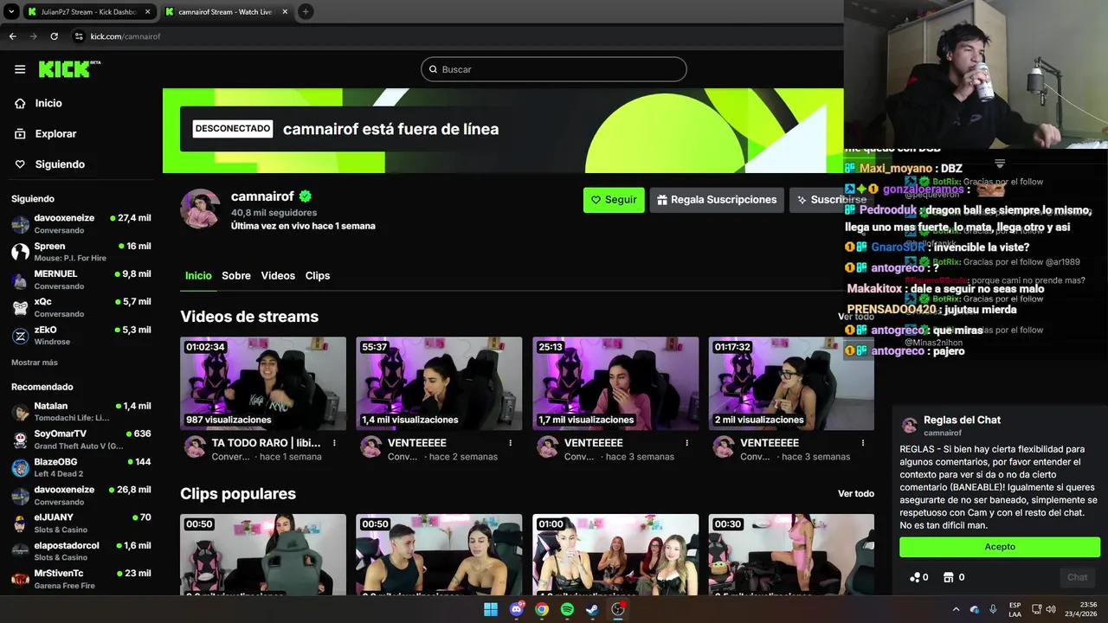Expand followed list with Mostrar más
Screen dimensions: 1108x623
coord(35,363)
